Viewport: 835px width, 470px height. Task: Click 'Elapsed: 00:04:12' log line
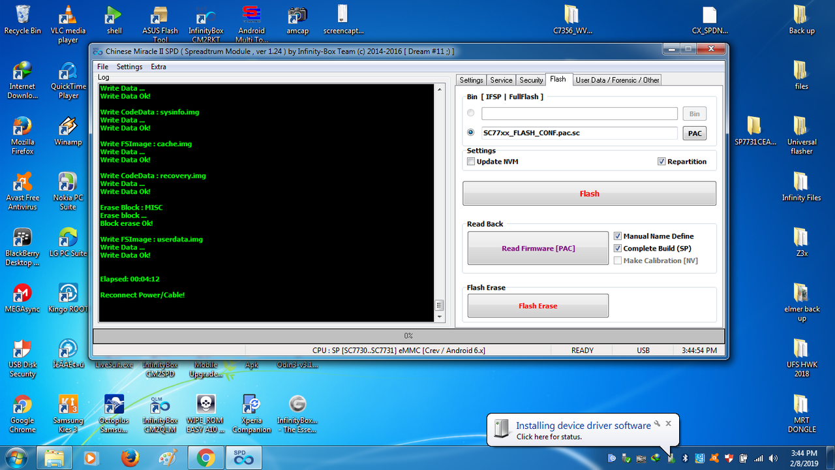point(130,279)
